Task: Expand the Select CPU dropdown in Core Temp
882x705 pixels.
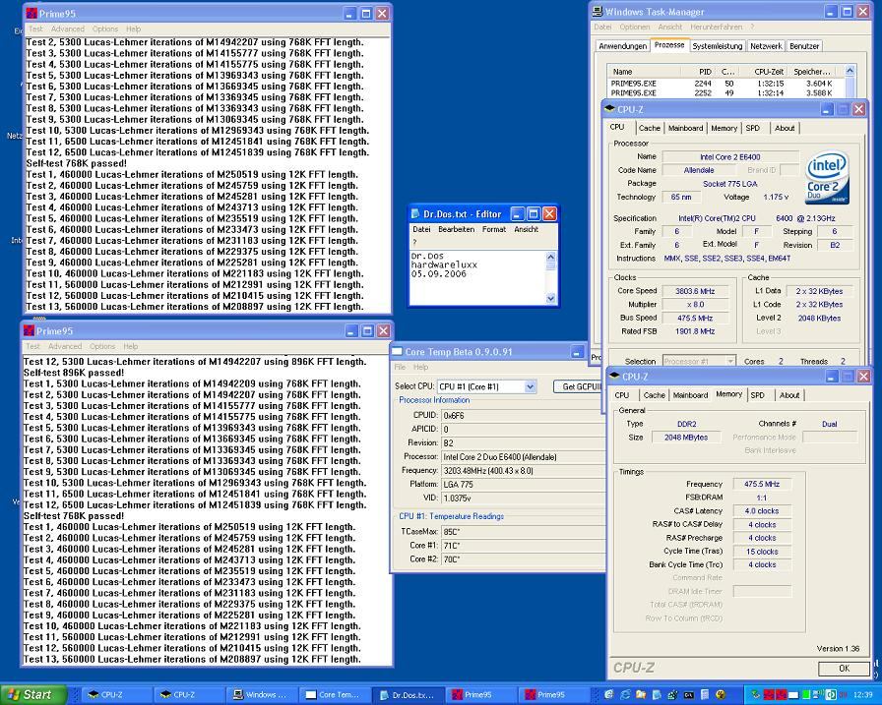Action: click(530, 386)
